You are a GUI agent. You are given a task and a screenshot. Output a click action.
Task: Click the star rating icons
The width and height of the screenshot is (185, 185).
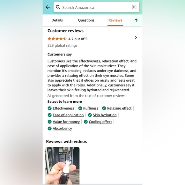[57, 39]
